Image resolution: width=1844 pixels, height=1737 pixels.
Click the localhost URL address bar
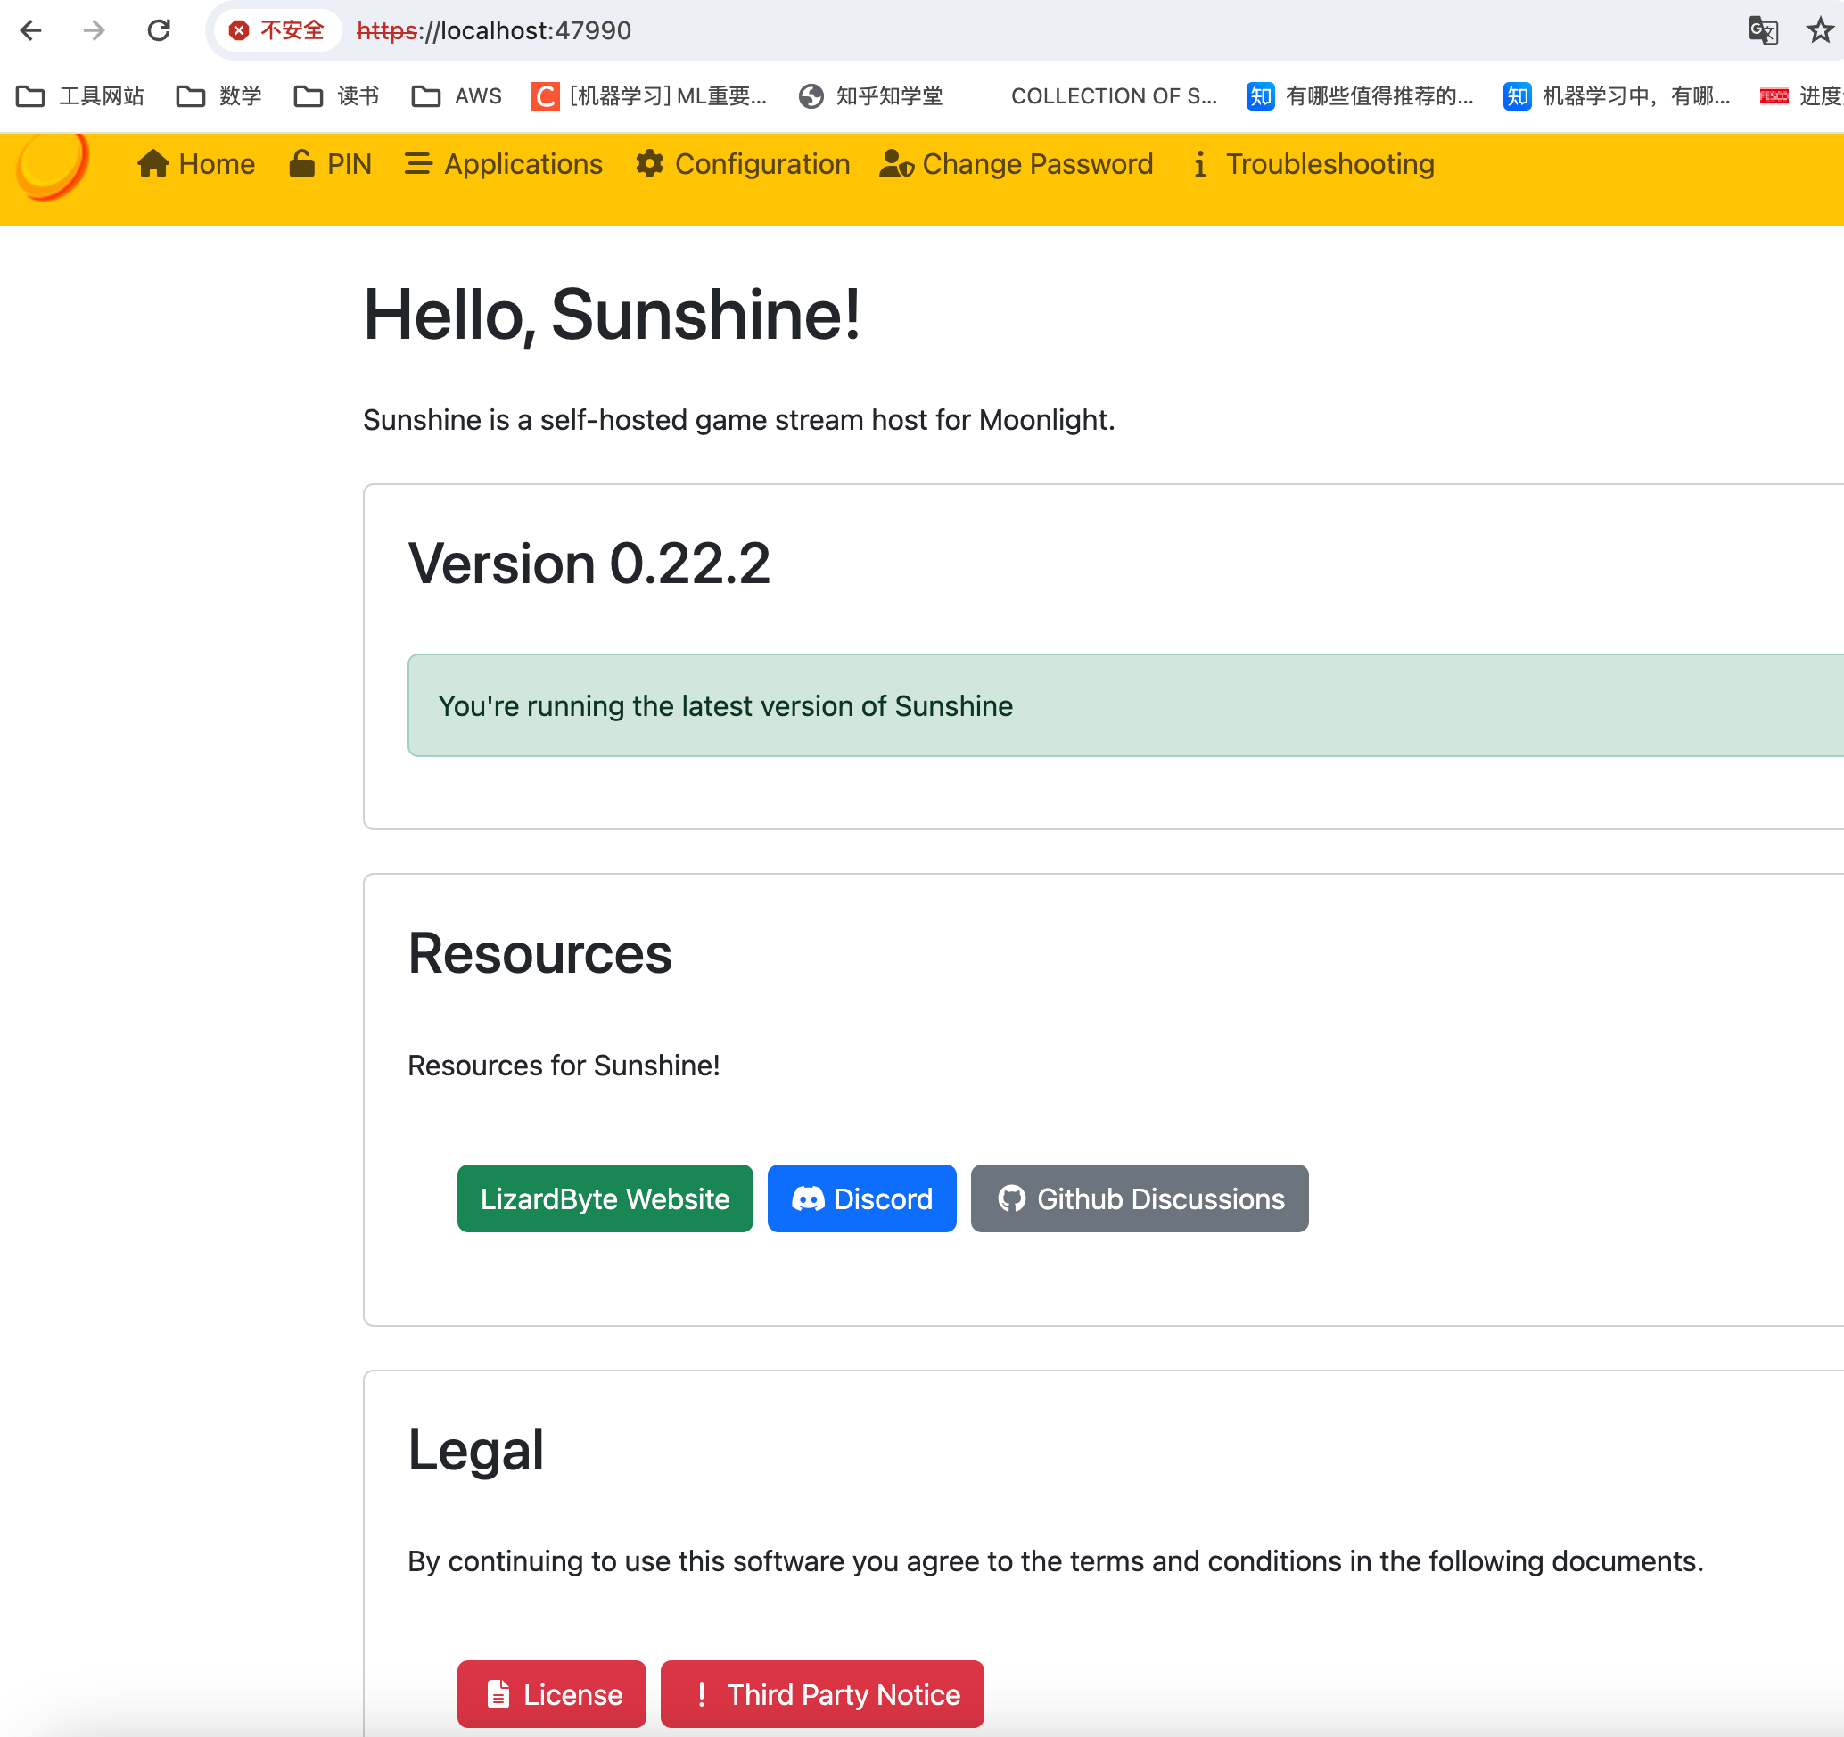click(835, 30)
